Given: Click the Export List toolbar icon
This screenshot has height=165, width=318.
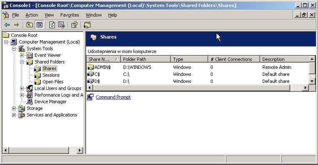Looking at the screenshot, I should [62, 25].
